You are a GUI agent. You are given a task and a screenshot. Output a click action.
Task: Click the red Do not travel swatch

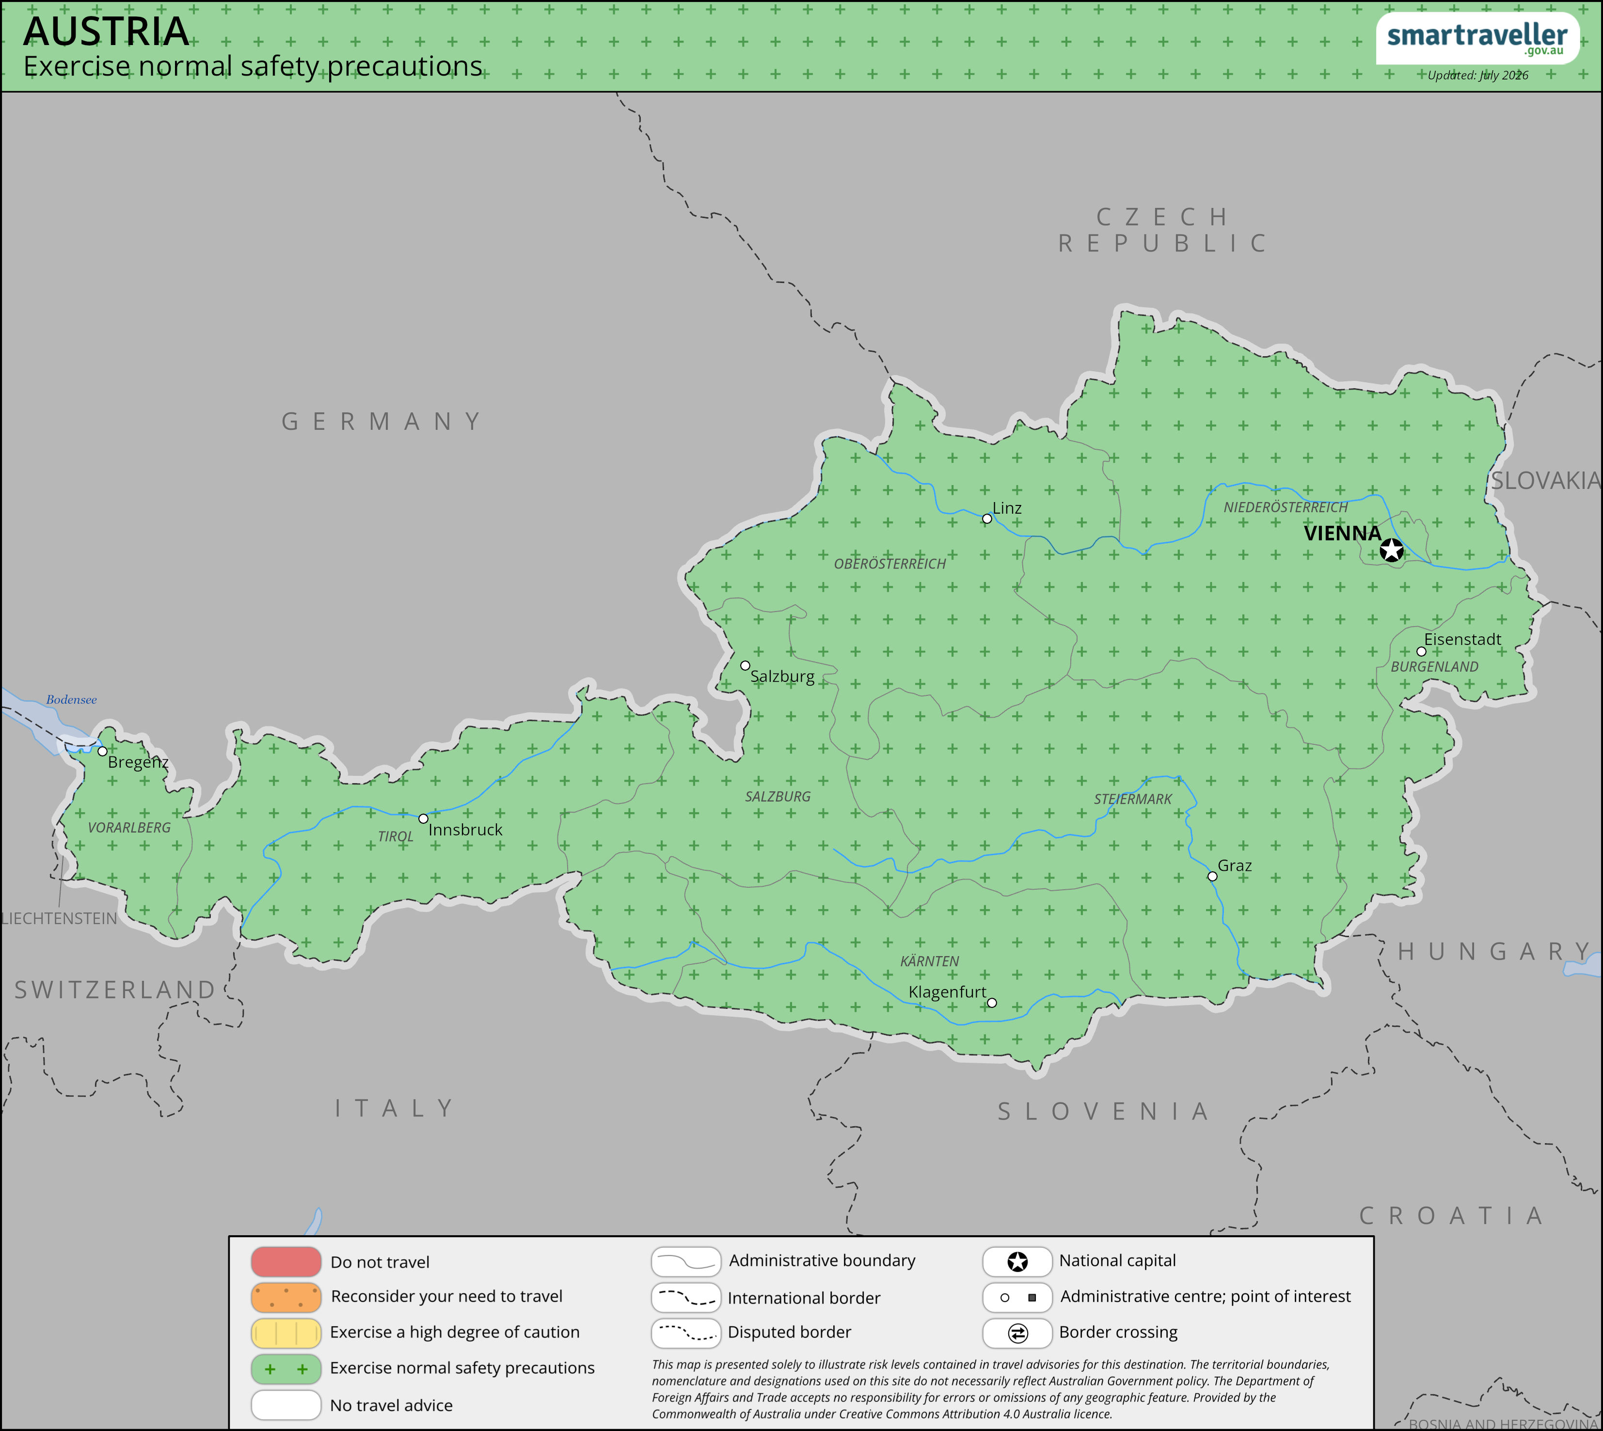click(x=286, y=1262)
